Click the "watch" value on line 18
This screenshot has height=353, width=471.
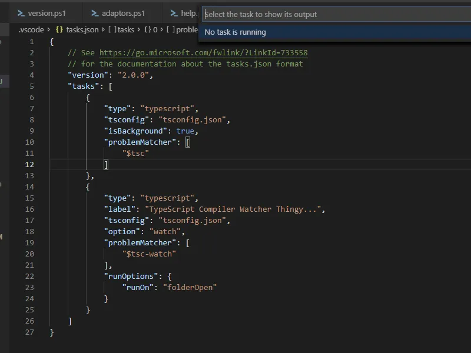[x=165, y=232]
